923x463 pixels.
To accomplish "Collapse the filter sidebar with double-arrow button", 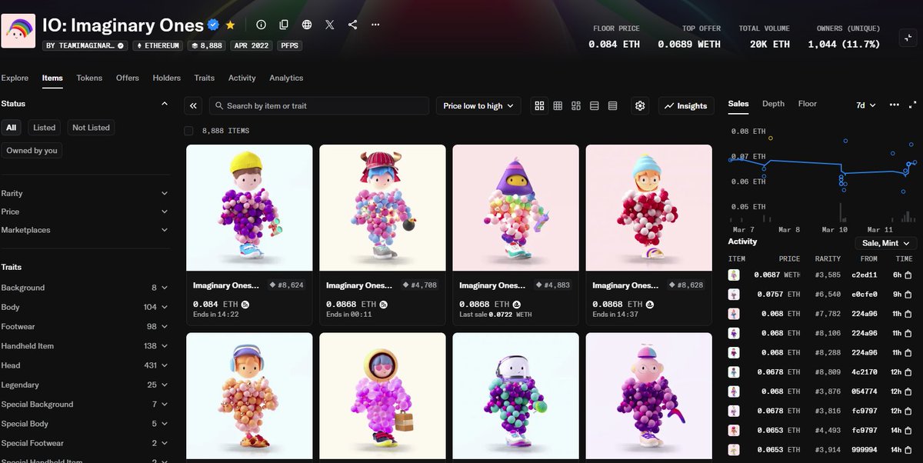I will pyautogui.click(x=193, y=106).
